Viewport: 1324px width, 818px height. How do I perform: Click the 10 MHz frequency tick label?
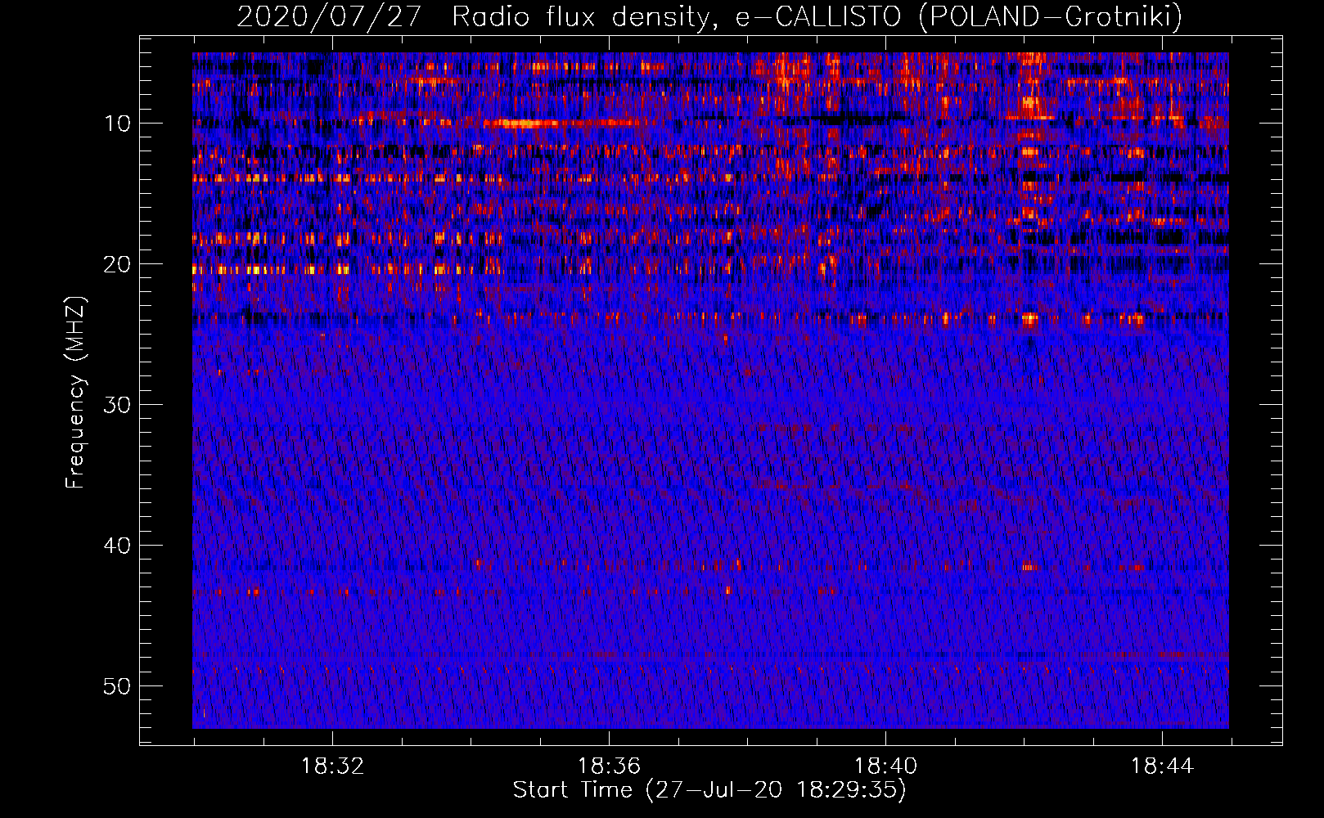(x=118, y=124)
